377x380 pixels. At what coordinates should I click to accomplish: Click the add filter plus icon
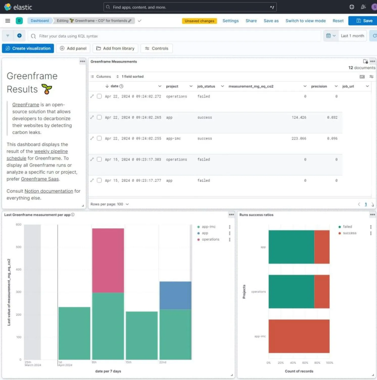point(19,36)
